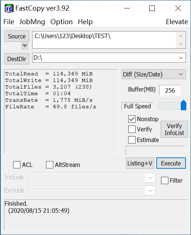Expand the DestDir path dropdown
This screenshot has height=235, width=191.
click(x=181, y=58)
